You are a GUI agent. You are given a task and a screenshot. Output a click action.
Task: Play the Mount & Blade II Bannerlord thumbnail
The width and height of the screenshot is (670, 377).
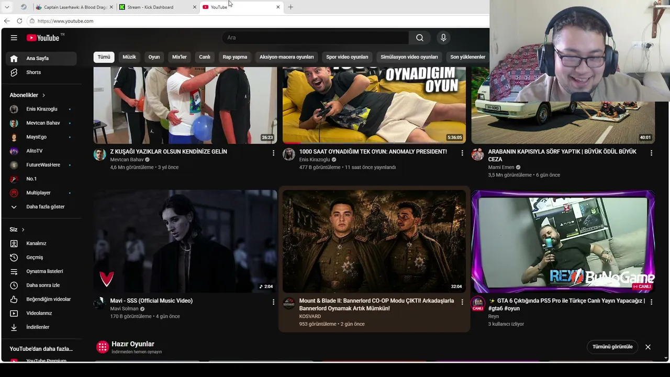(x=374, y=241)
